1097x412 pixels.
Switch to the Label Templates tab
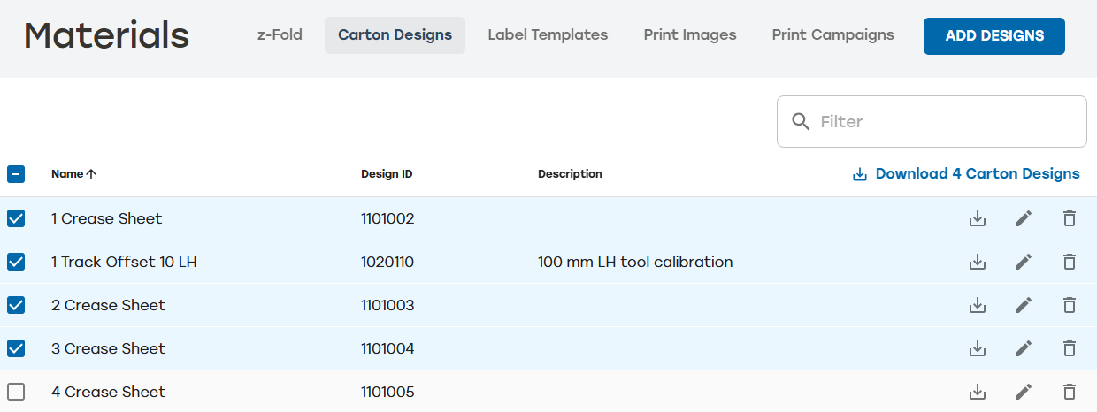pyautogui.click(x=548, y=35)
